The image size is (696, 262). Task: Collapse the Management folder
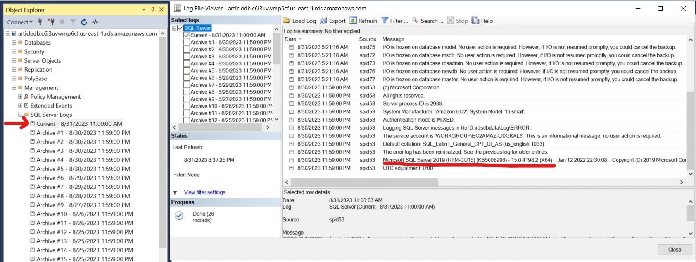pyautogui.click(x=14, y=87)
